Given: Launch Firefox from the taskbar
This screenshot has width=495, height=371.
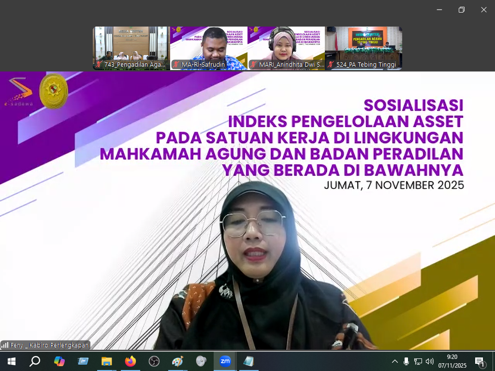Looking at the screenshot, I should (131, 361).
